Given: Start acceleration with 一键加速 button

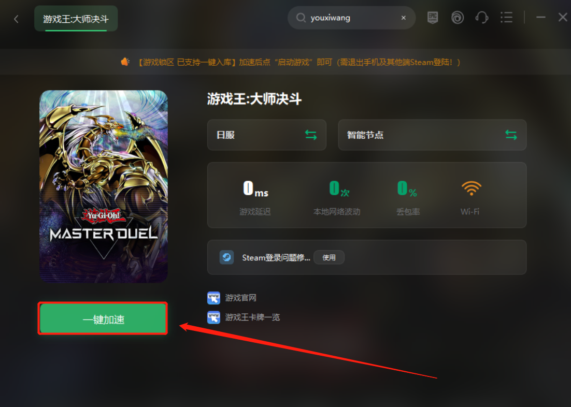Looking at the screenshot, I should coord(104,319).
